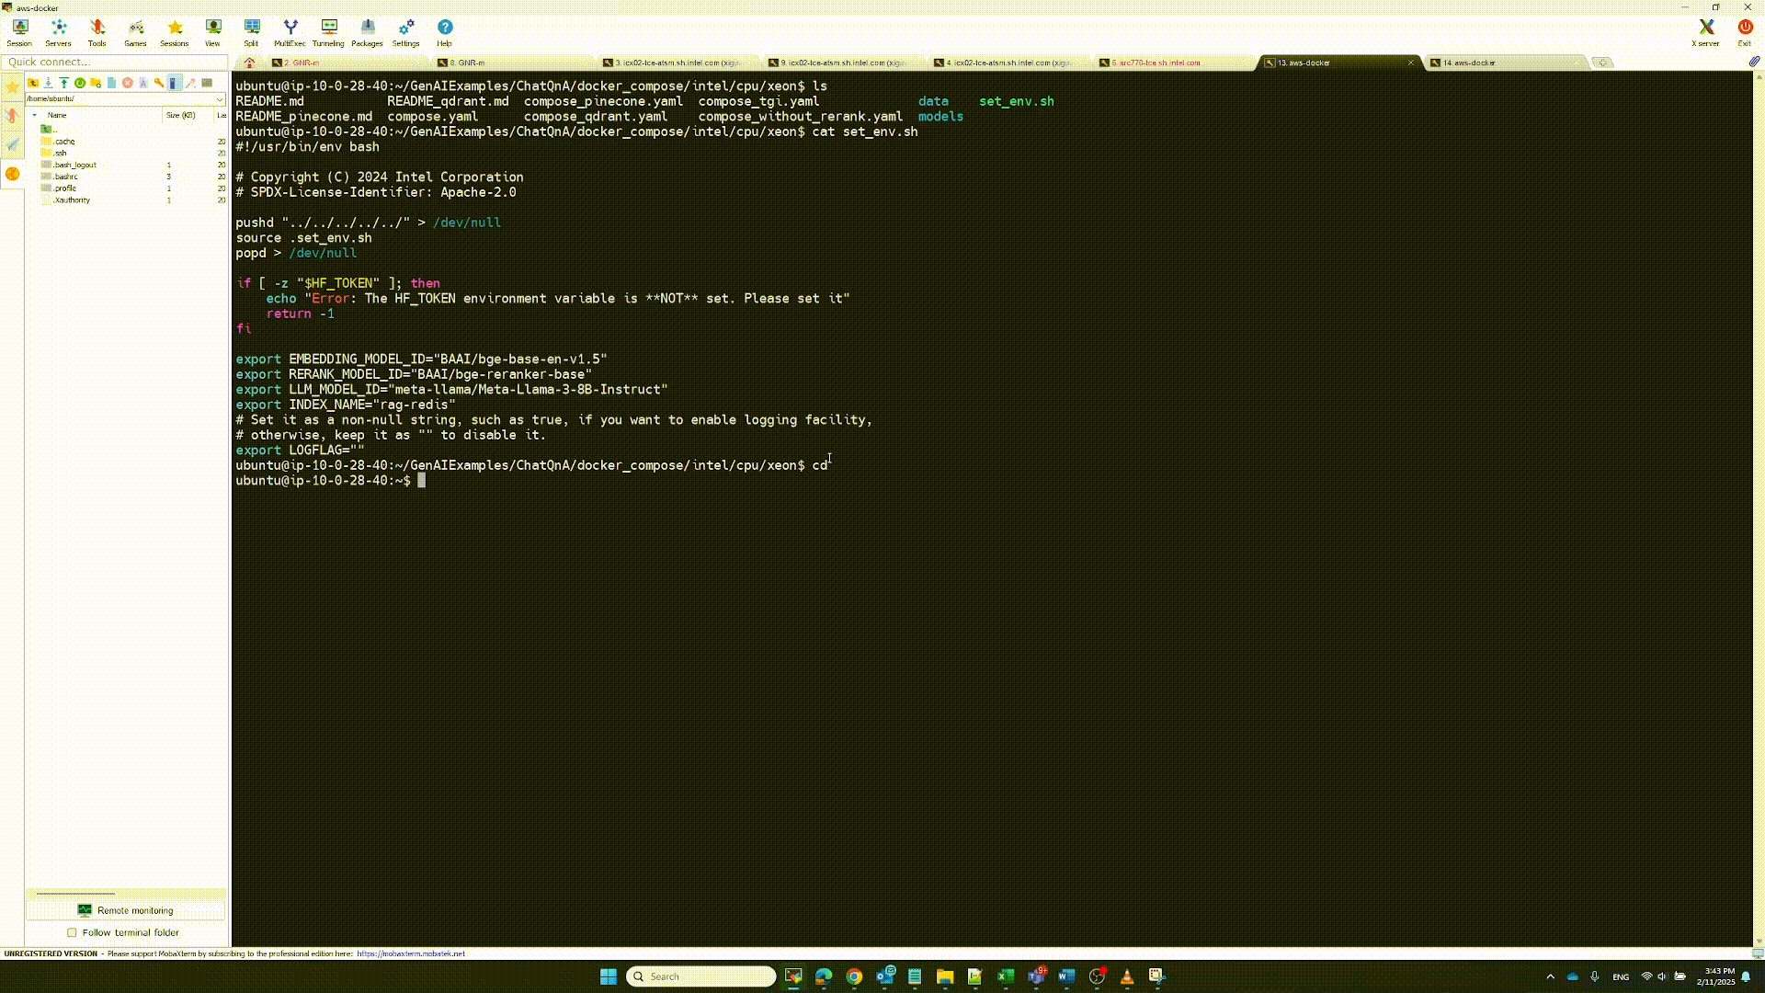This screenshot has width=1765, height=993.
Task: Collapse the Name column tree arrow
Action: coord(35,115)
